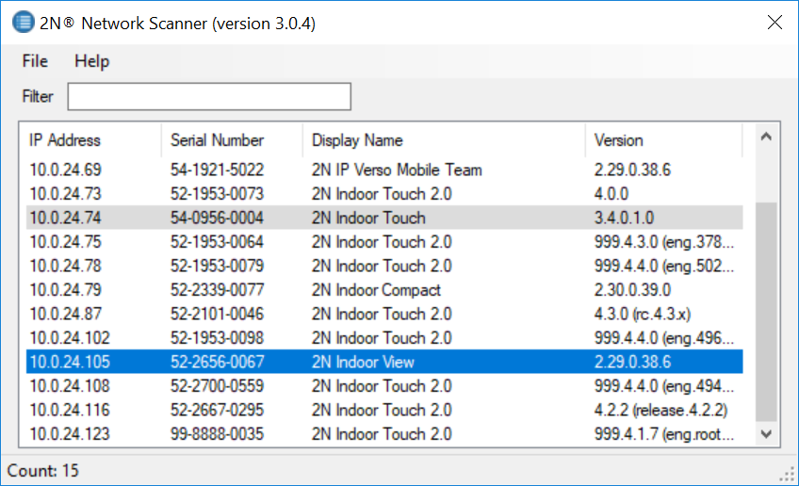Sort by Display Name column header

[444, 140]
